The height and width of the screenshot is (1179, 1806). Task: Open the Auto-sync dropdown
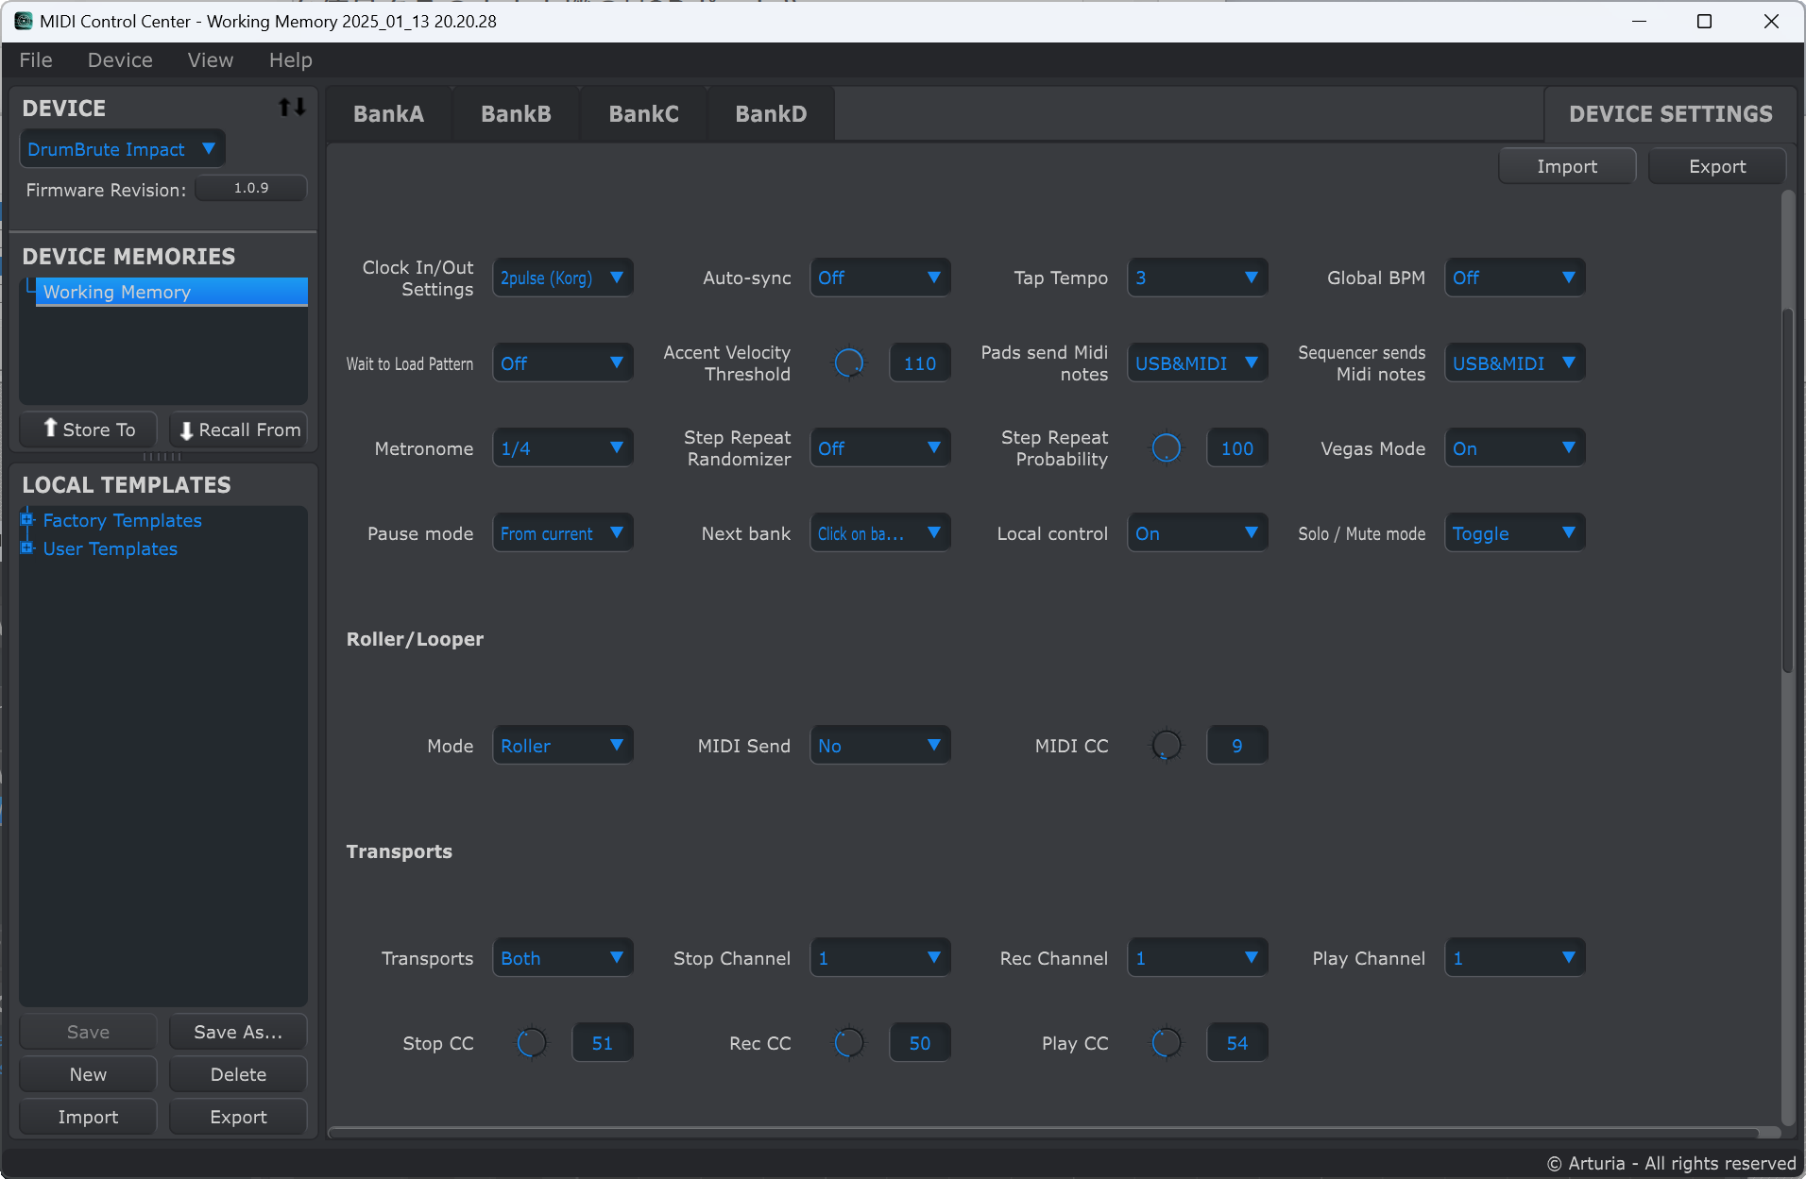[x=880, y=278]
